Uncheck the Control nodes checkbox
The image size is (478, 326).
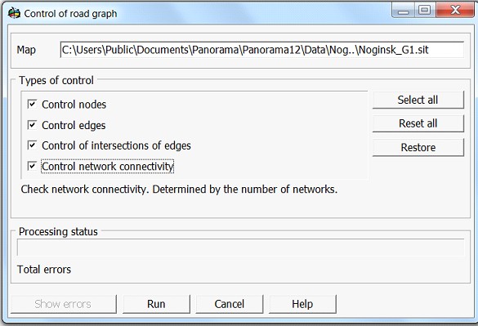tap(32, 104)
